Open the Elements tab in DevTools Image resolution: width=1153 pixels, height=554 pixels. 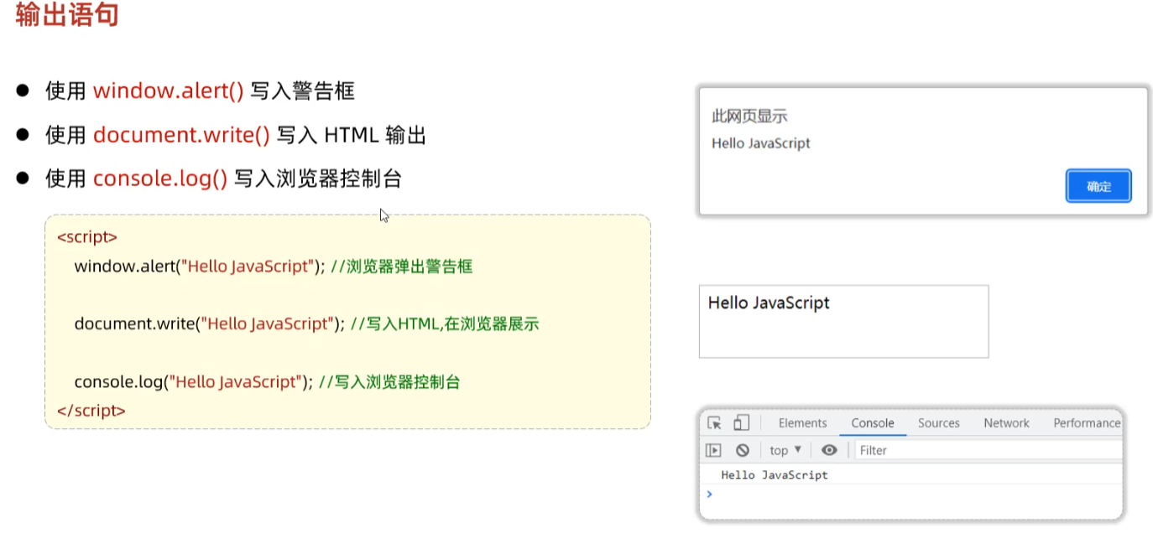802,423
